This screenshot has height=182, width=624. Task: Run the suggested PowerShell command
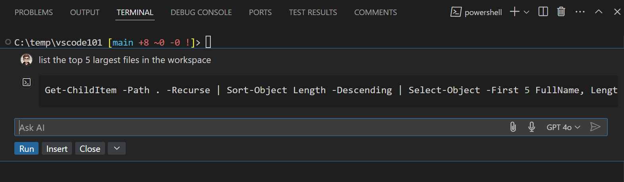point(27,149)
